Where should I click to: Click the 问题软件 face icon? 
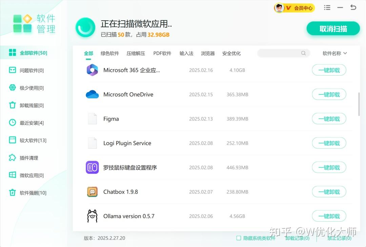tap(13, 70)
